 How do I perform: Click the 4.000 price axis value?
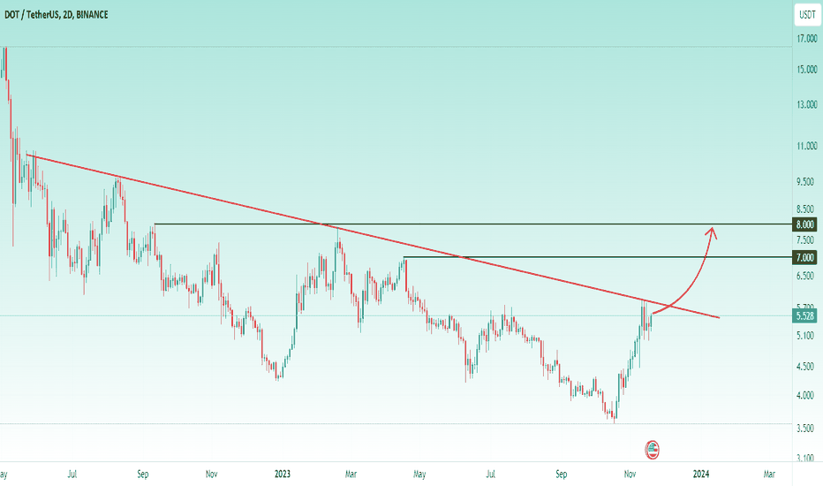(805, 395)
